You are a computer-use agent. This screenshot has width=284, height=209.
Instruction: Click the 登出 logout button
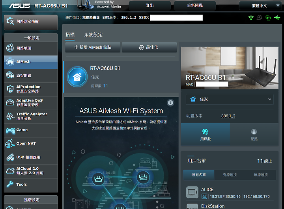pos(150,6)
